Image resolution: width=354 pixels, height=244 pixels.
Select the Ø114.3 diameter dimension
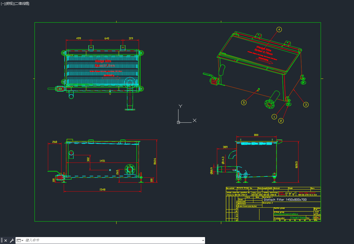(x=223, y=161)
